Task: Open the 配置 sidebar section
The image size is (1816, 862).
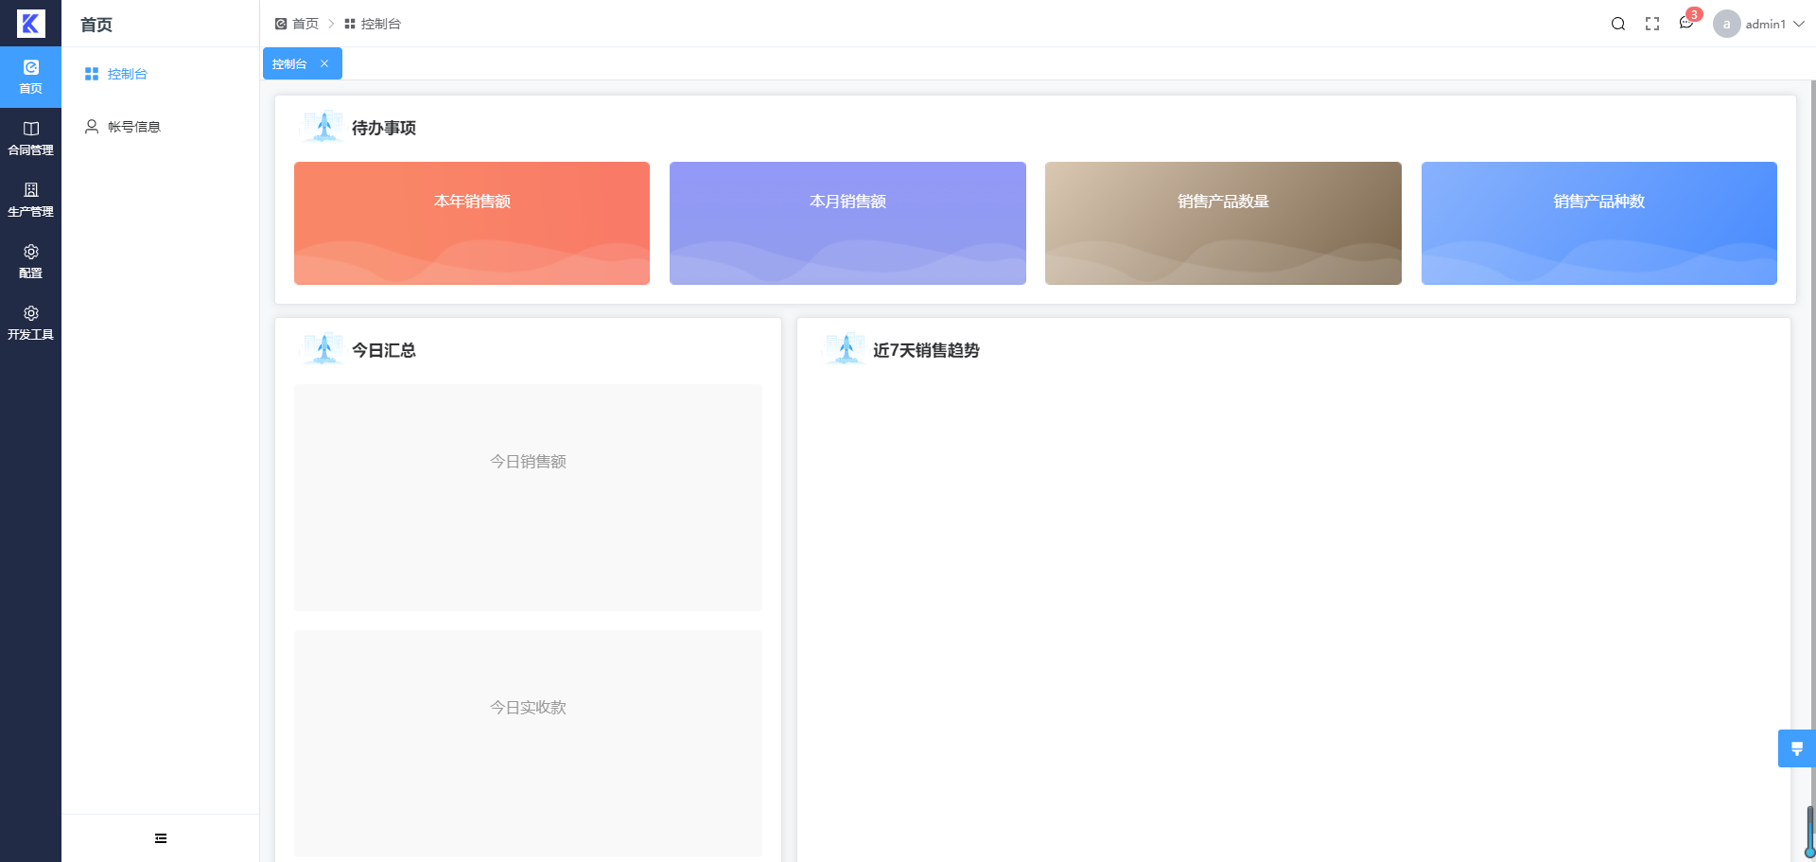Action: coord(30,261)
